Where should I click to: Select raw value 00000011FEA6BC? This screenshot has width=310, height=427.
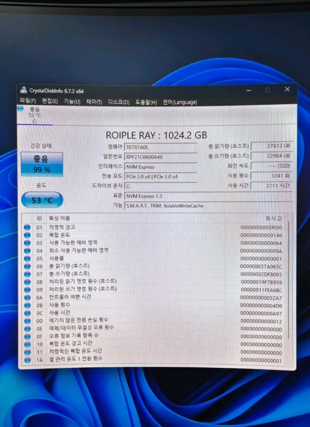tap(261, 290)
